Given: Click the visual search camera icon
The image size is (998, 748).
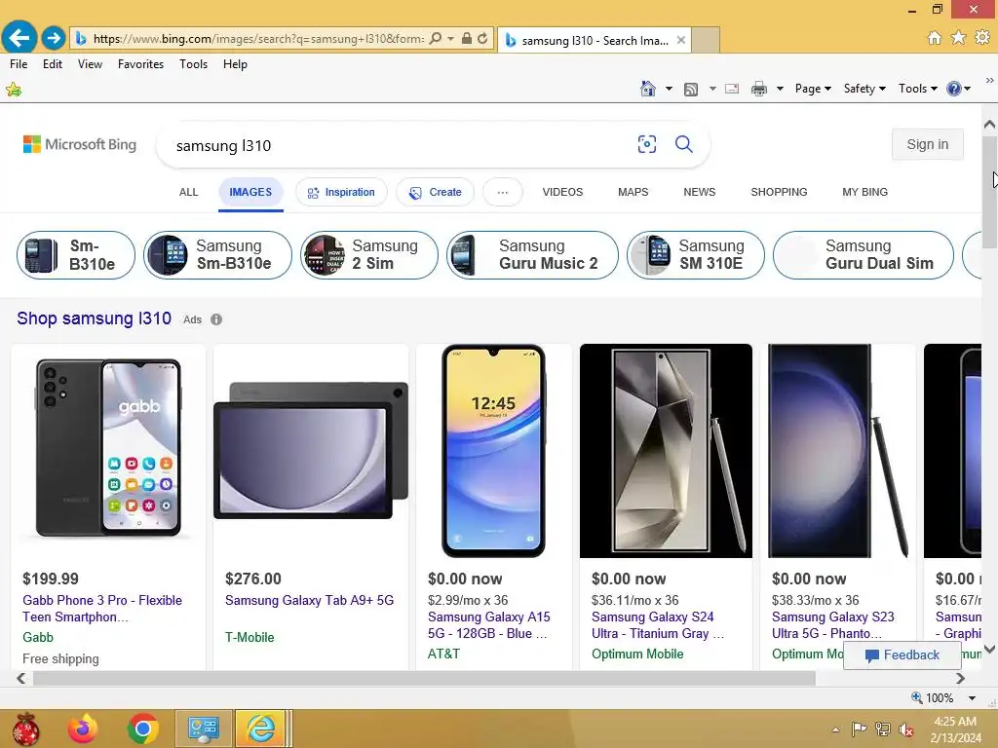Looking at the screenshot, I should [647, 144].
